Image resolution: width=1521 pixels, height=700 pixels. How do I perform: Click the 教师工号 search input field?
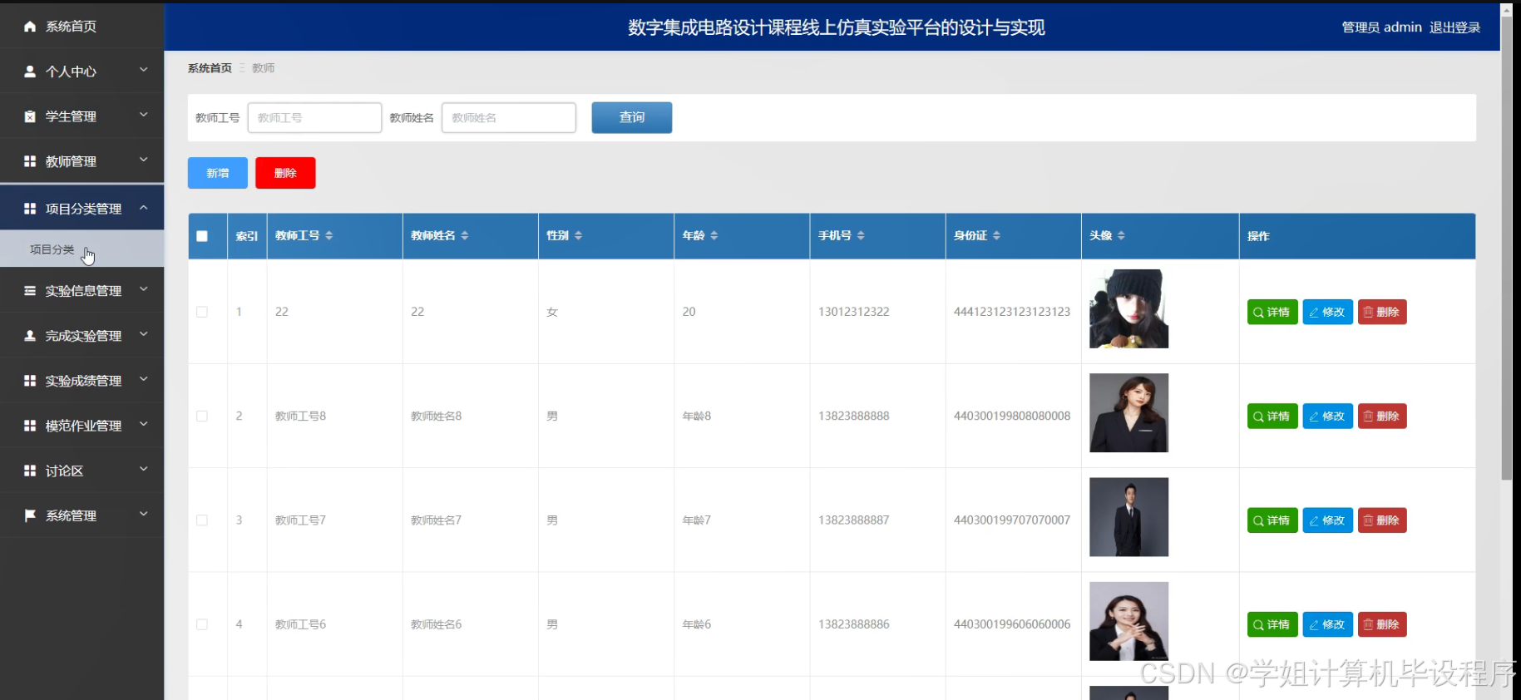coord(314,118)
